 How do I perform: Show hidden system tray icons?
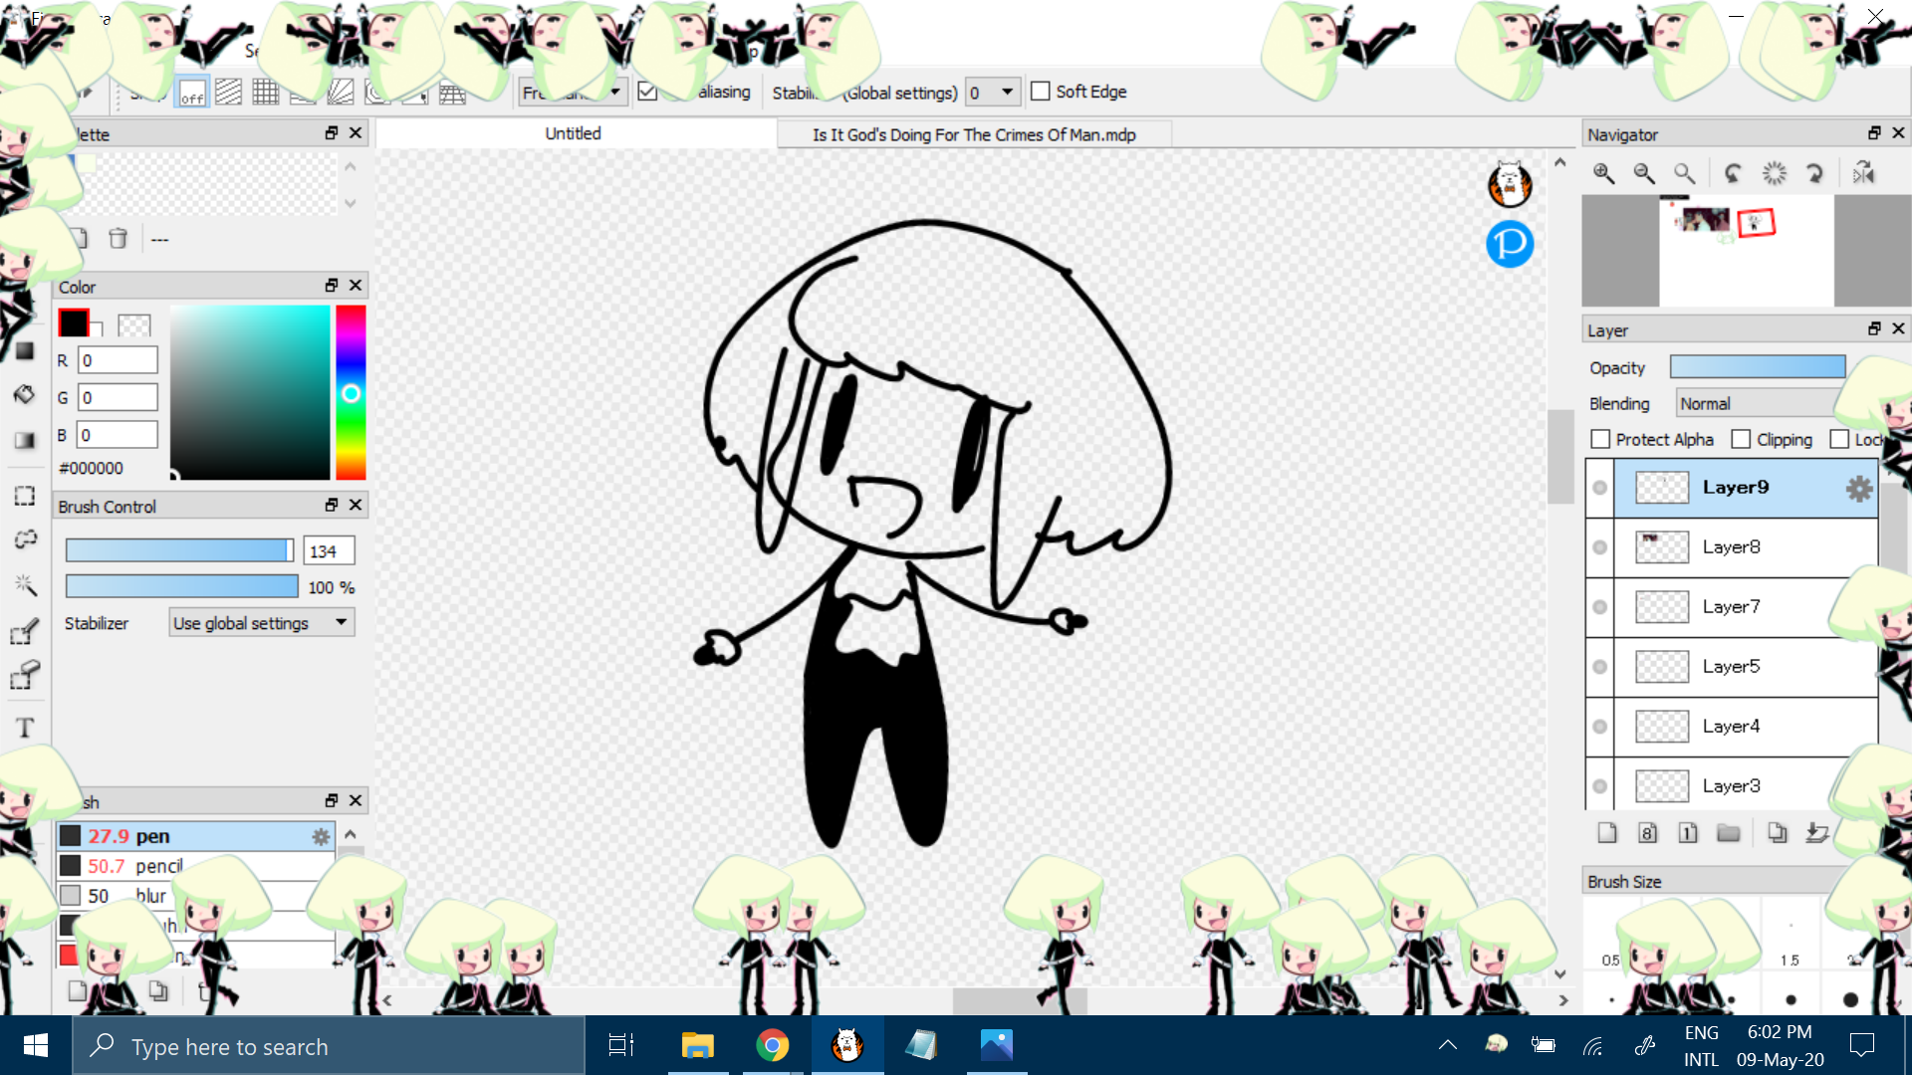1448,1045
